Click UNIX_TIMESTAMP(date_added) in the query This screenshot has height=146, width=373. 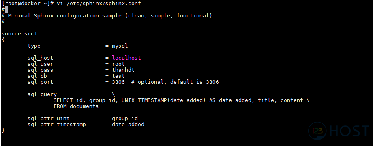click(x=163, y=100)
